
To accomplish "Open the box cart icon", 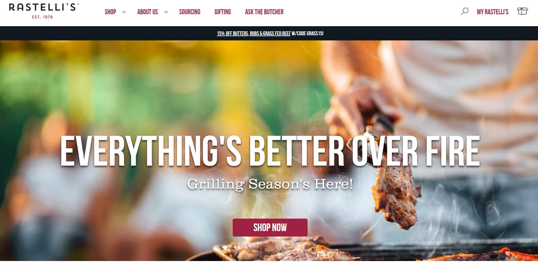I will (522, 11).
